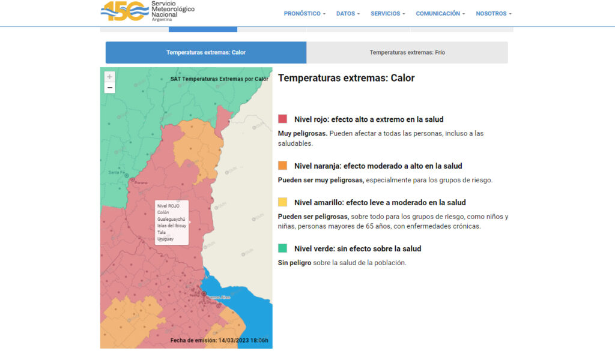The height and width of the screenshot is (351, 615).
Task: Open the COMUNICACIÓN menu
Action: [x=440, y=14]
